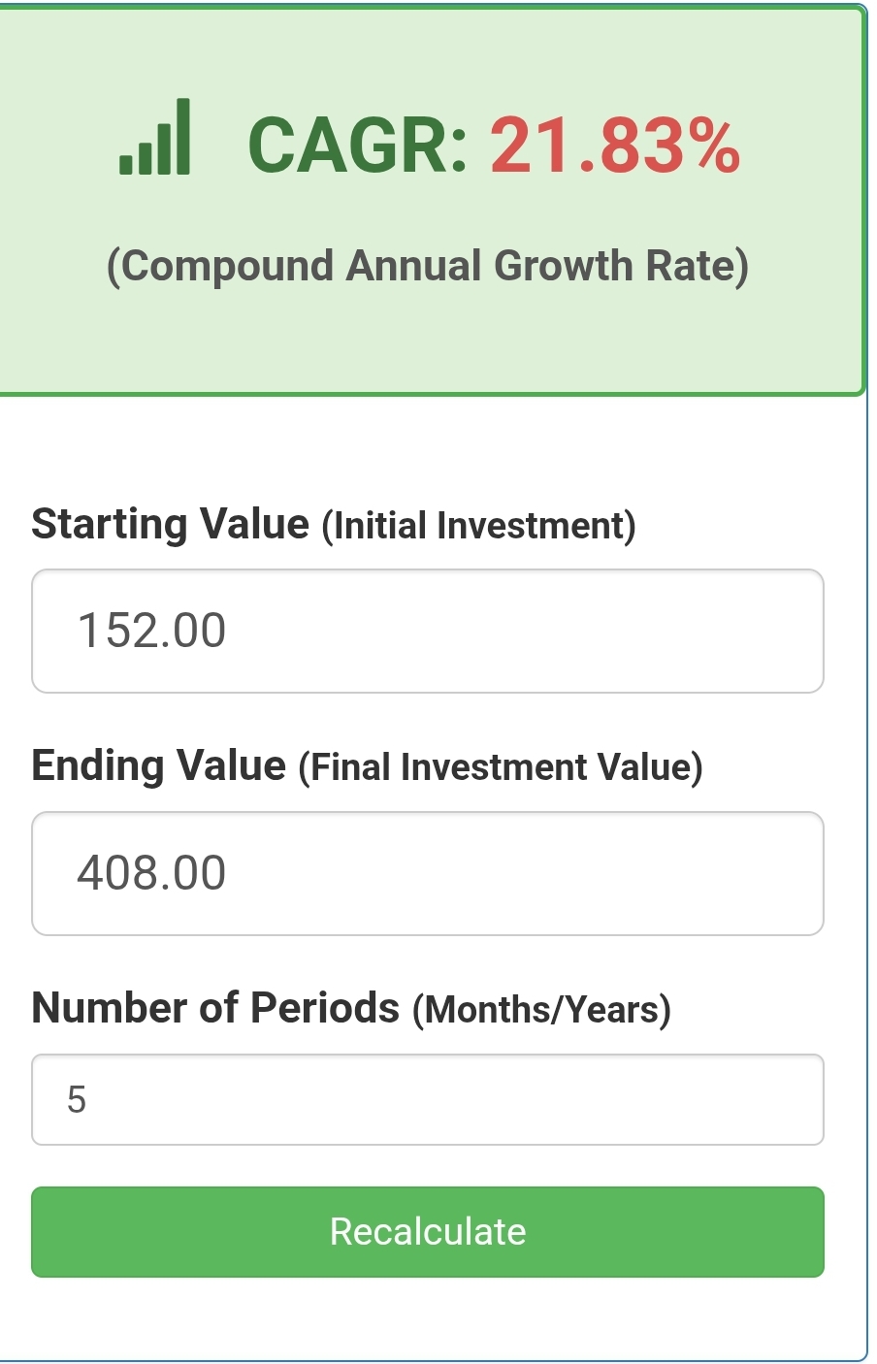877x1364 pixels.
Task: Click the Compound Annual Growth Rate subtitle
Action: click(427, 266)
